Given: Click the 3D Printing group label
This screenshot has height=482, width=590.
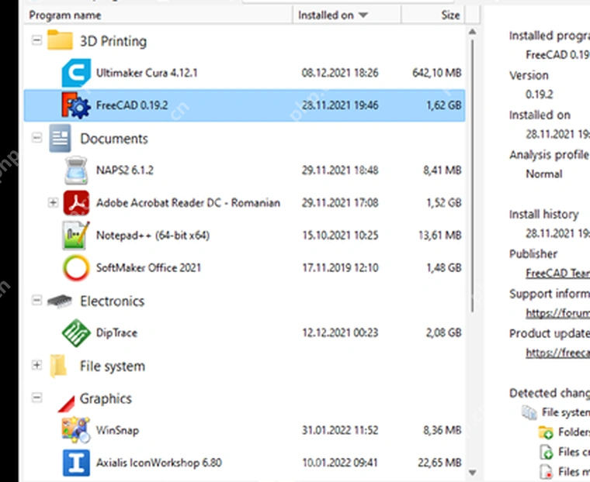Looking at the screenshot, I should [x=113, y=41].
